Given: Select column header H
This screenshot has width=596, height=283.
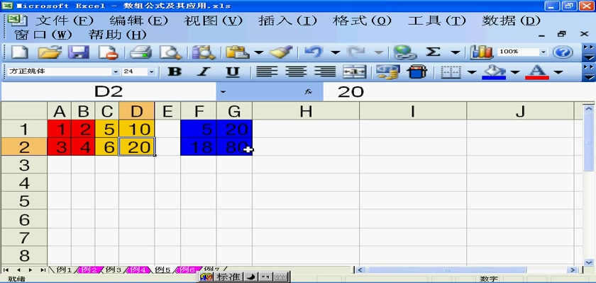Looking at the screenshot, I should [305, 111].
